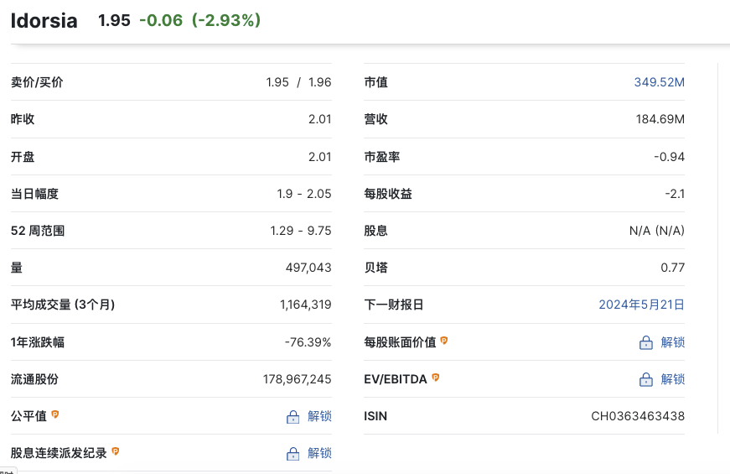Click the orange pro badge beside EV/EBITDA
The image size is (730, 474).
tap(436, 377)
